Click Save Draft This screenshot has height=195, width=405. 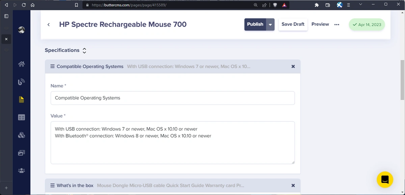(x=293, y=25)
